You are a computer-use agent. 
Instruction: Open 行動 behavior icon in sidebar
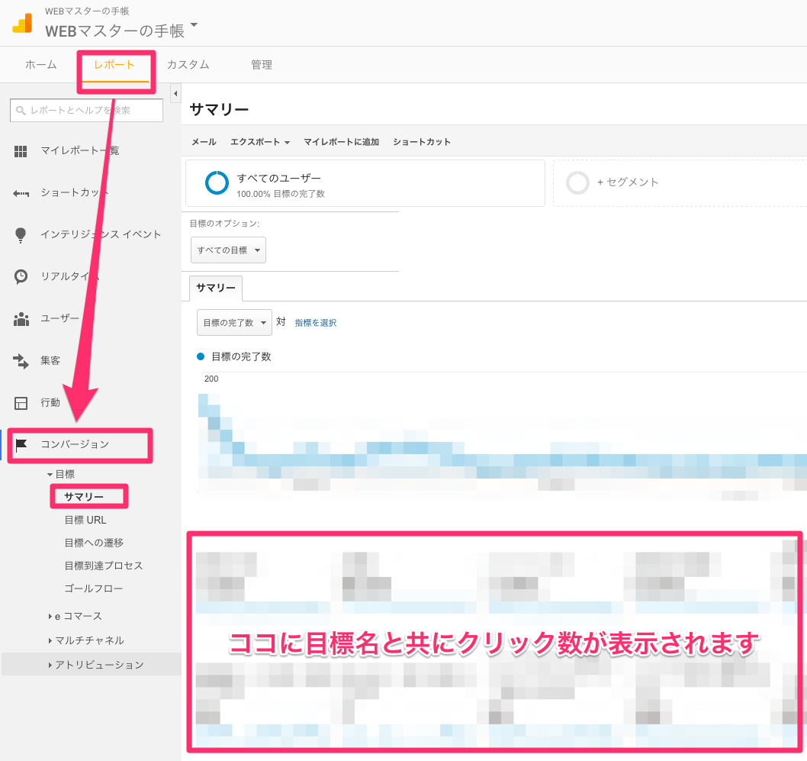tap(21, 402)
